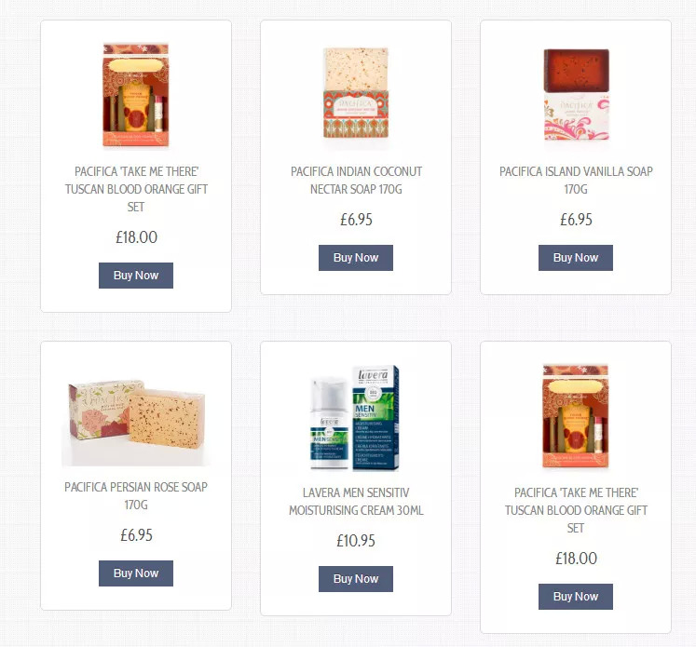Image resolution: width=696 pixels, height=647 pixels.
Task: Open the Persian Rose Soap product image
Action: point(136,422)
